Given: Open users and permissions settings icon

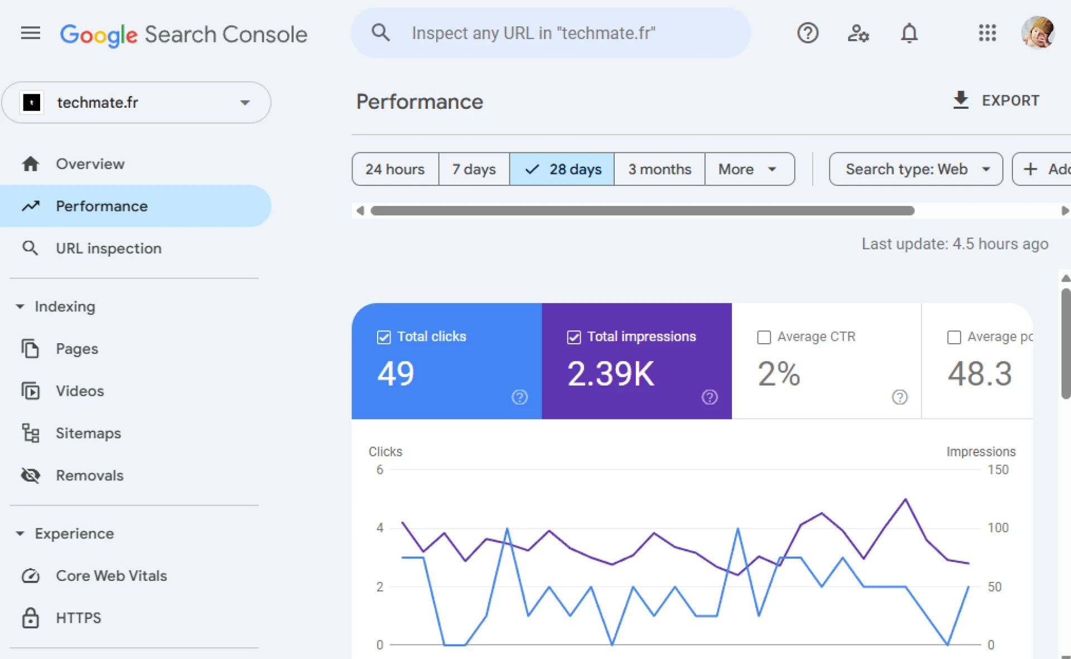Looking at the screenshot, I should 858,33.
